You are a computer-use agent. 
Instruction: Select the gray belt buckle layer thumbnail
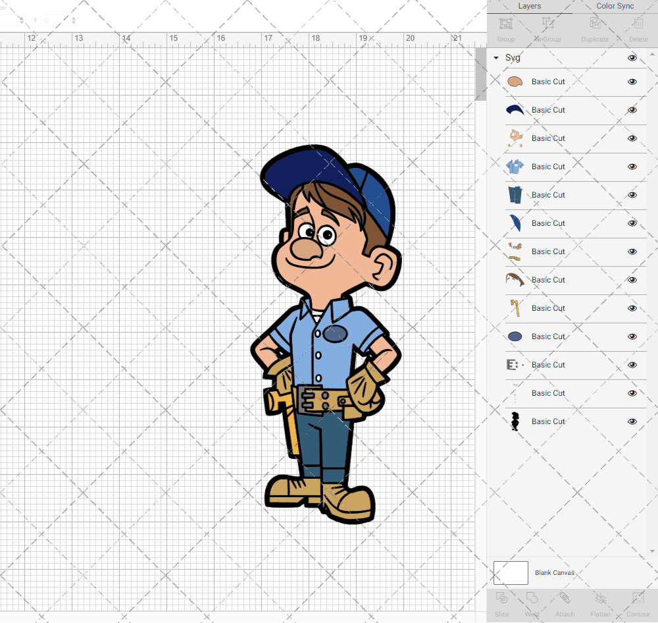[514, 365]
